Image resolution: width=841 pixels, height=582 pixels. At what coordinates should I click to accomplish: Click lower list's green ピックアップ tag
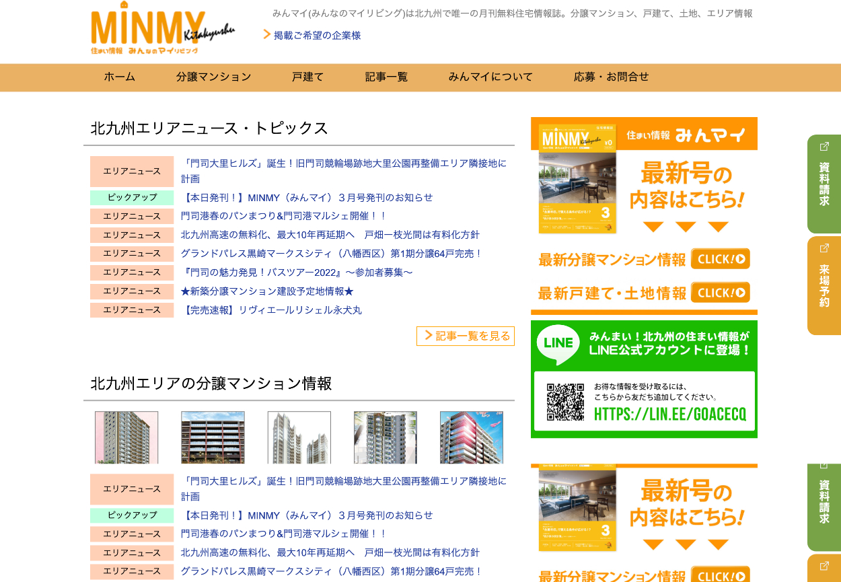coord(132,515)
